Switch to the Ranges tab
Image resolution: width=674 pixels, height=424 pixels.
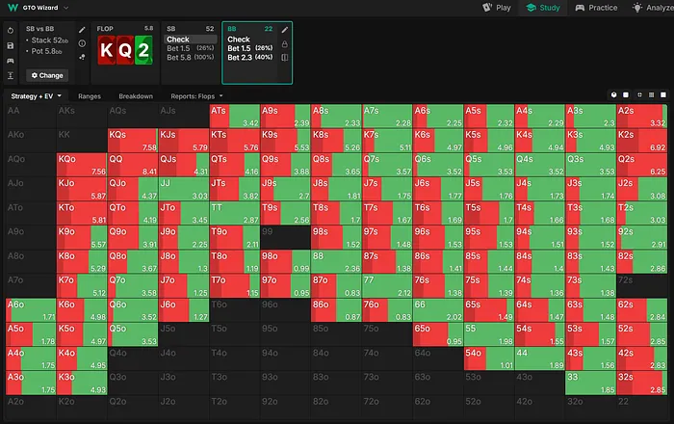pyautogui.click(x=90, y=96)
